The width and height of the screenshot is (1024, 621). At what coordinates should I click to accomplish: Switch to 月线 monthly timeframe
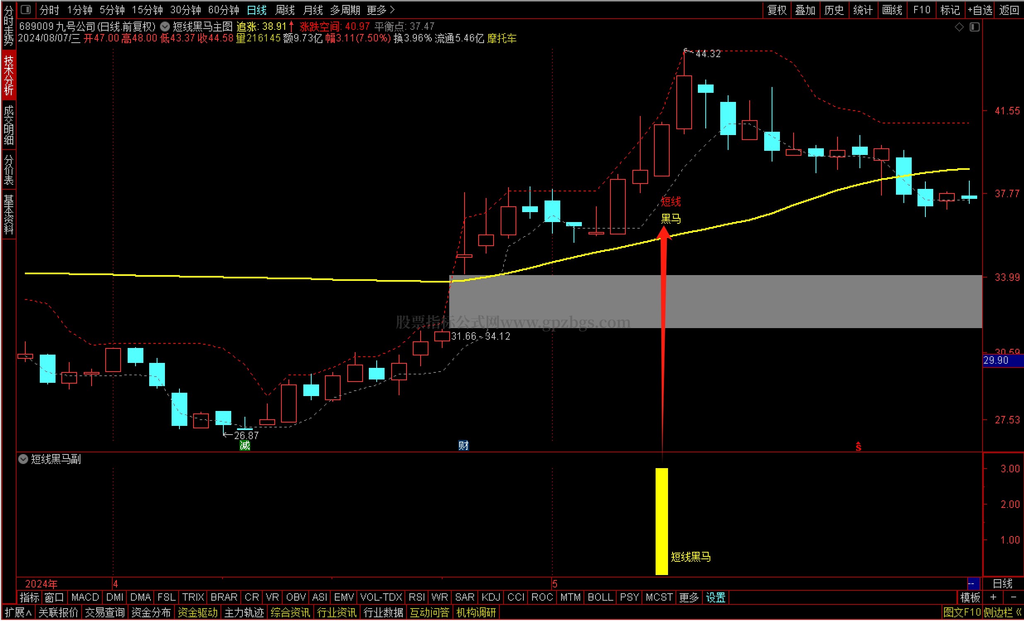(x=313, y=10)
